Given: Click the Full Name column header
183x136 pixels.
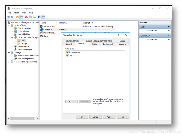Looking at the screenshot, I should click(x=69, y=23).
